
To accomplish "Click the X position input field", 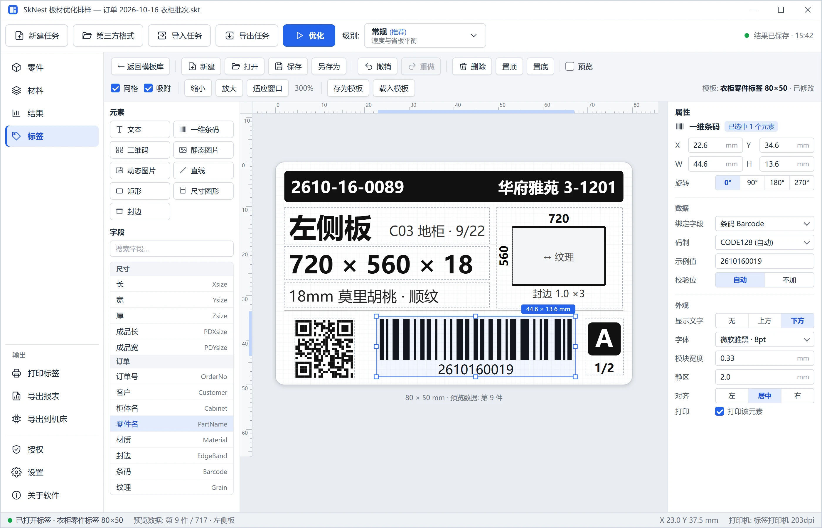I will click(715, 145).
